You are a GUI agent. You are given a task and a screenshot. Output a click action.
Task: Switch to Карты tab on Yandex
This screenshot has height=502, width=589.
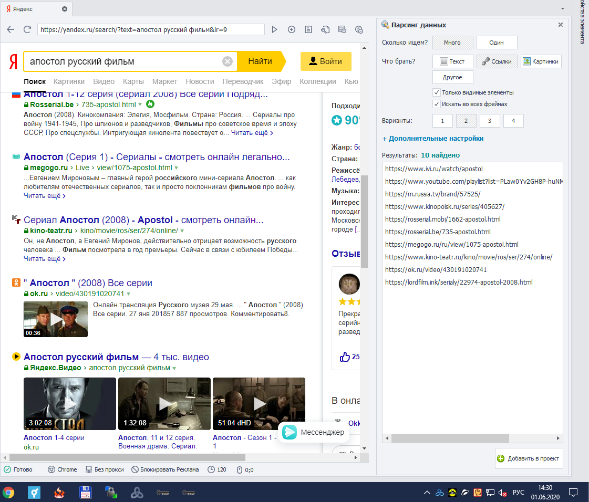pos(133,81)
